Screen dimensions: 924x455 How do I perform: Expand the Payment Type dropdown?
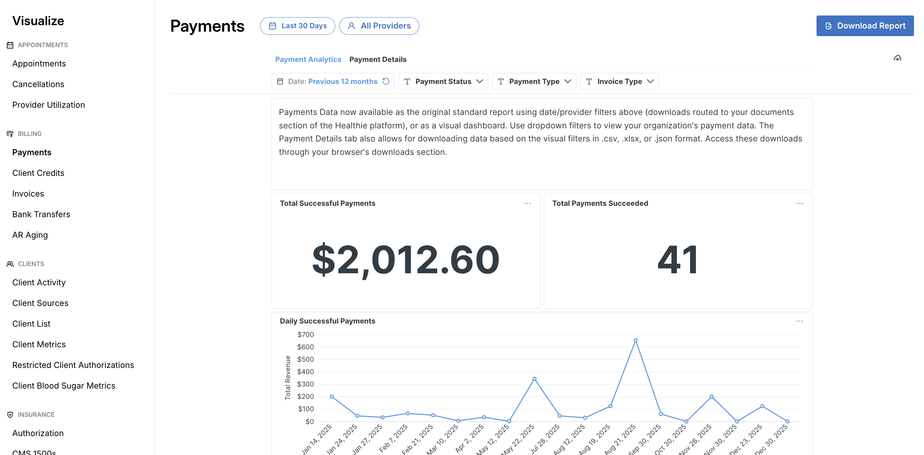534,81
